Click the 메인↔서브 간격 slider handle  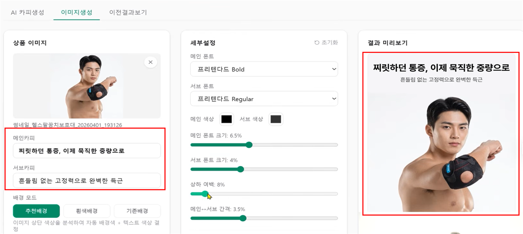coord(243,218)
